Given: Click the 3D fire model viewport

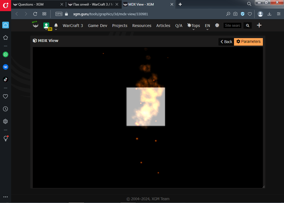Looking at the screenshot, I should [148, 117].
